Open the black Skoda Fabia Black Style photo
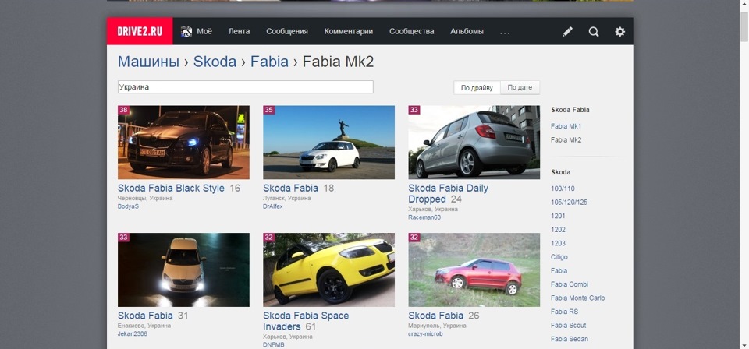The height and width of the screenshot is (349, 749). [x=183, y=142]
